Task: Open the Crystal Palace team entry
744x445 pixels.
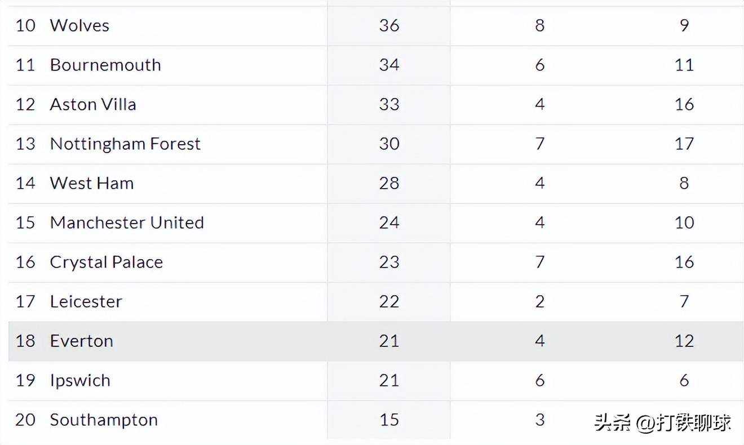Action: 107,262
